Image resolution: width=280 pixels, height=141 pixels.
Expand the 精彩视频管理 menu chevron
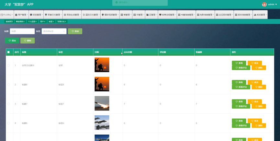tap(118, 15)
